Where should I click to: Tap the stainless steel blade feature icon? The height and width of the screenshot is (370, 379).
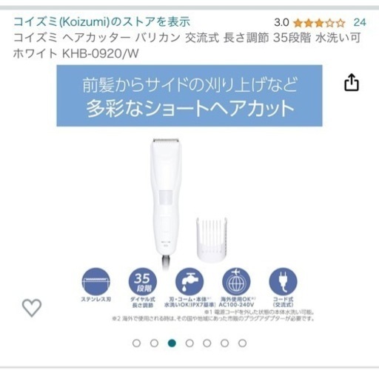pos(96,282)
